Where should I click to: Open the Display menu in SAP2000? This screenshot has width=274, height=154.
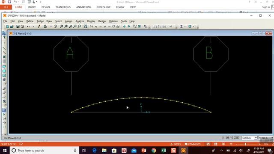point(91,21)
